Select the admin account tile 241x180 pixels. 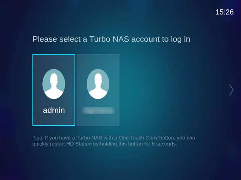(x=54, y=90)
